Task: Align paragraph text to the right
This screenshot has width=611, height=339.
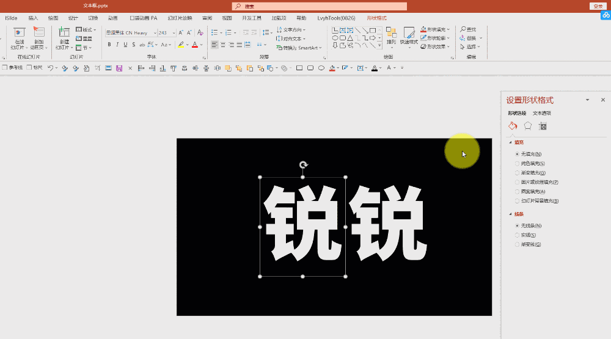Action: click(231, 45)
